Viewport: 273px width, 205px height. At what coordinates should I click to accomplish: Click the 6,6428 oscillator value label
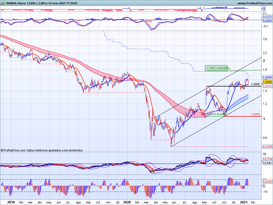click(x=267, y=182)
